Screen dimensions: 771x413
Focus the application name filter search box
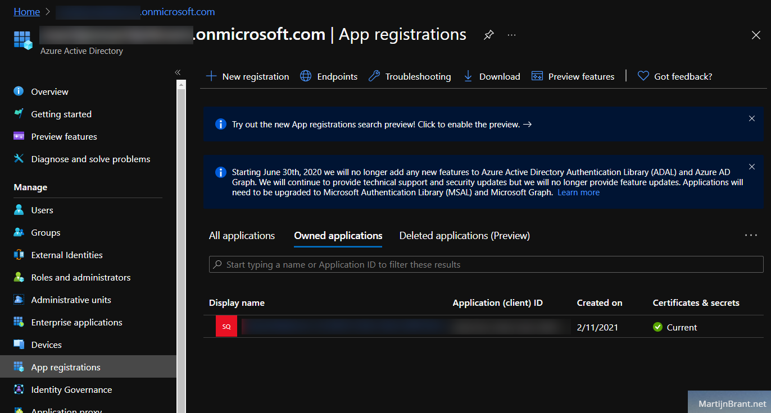pos(486,264)
